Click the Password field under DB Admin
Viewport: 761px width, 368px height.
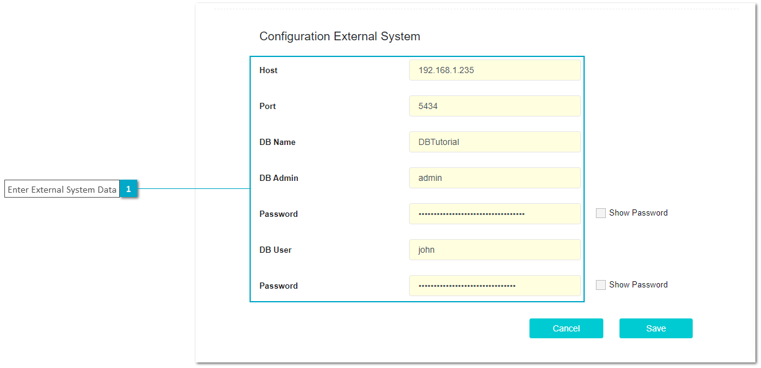[x=495, y=214]
